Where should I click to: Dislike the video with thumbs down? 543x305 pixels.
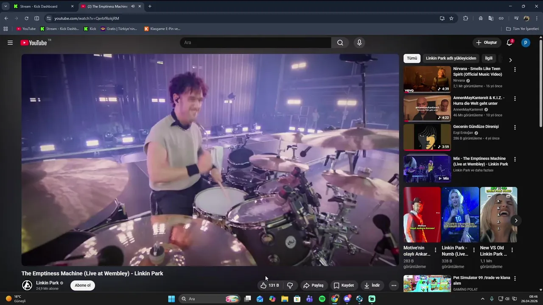pos(290,286)
